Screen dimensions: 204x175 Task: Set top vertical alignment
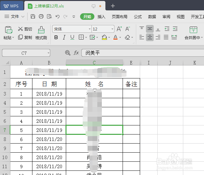click(142, 29)
